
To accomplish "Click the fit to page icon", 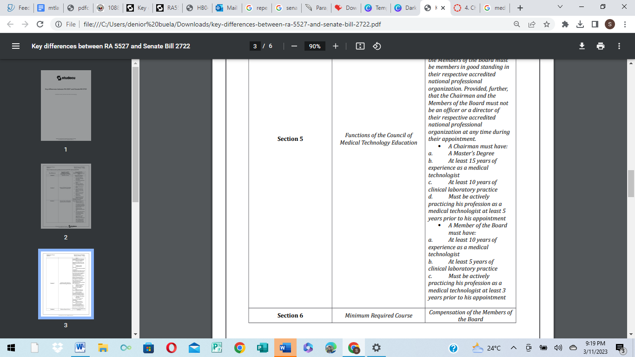I will click(x=360, y=46).
